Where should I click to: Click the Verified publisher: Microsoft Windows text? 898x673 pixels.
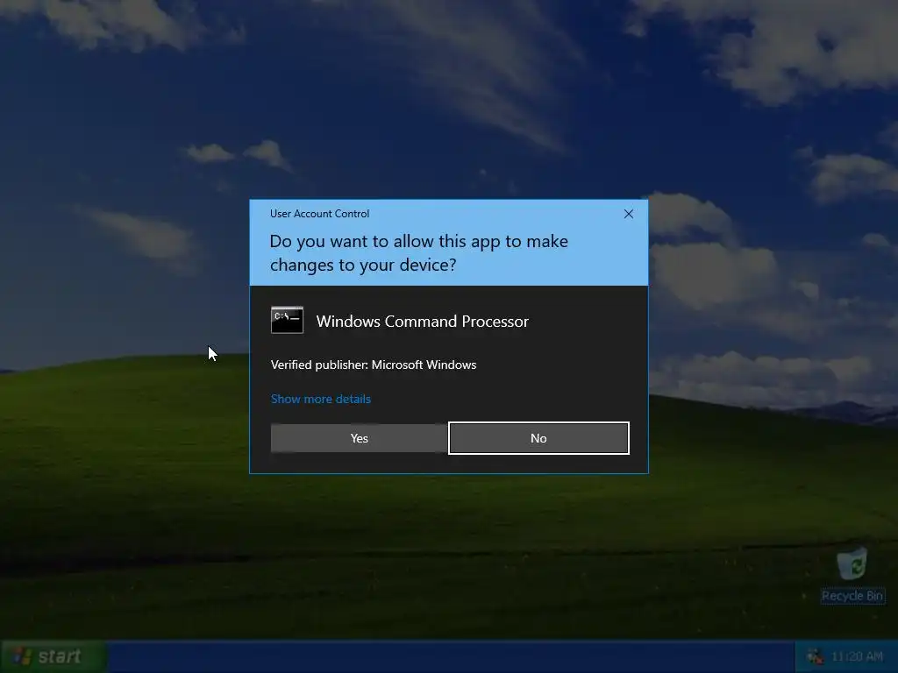tap(374, 365)
